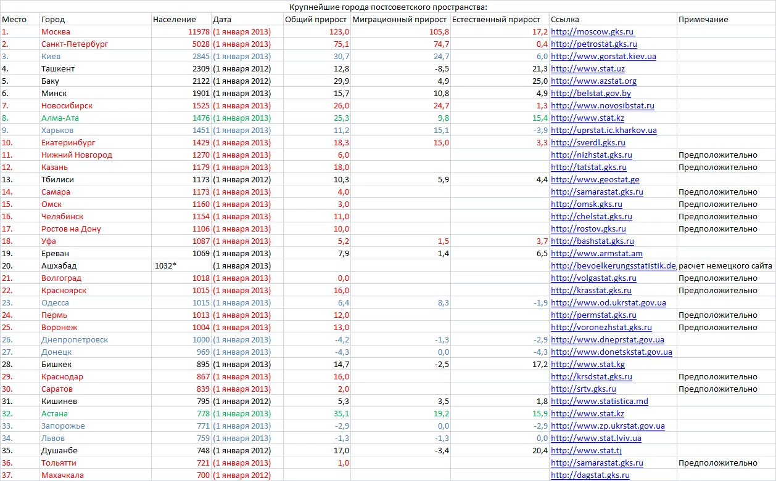
Task: Follow the petrostat.gks.ru hyperlink
Action: click(593, 44)
